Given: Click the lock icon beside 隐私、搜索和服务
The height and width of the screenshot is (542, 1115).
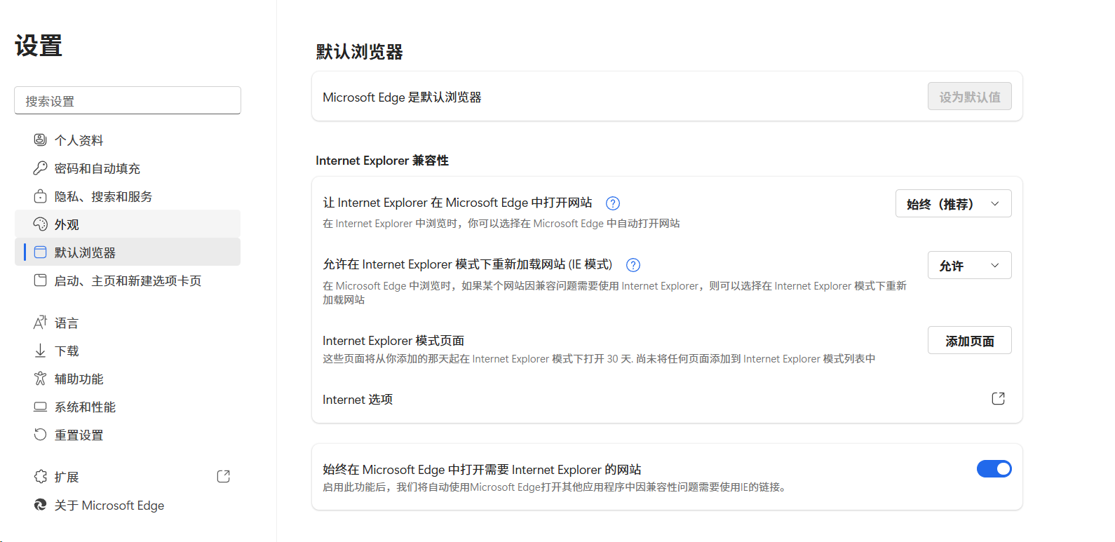Looking at the screenshot, I should pyautogui.click(x=41, y=196).
